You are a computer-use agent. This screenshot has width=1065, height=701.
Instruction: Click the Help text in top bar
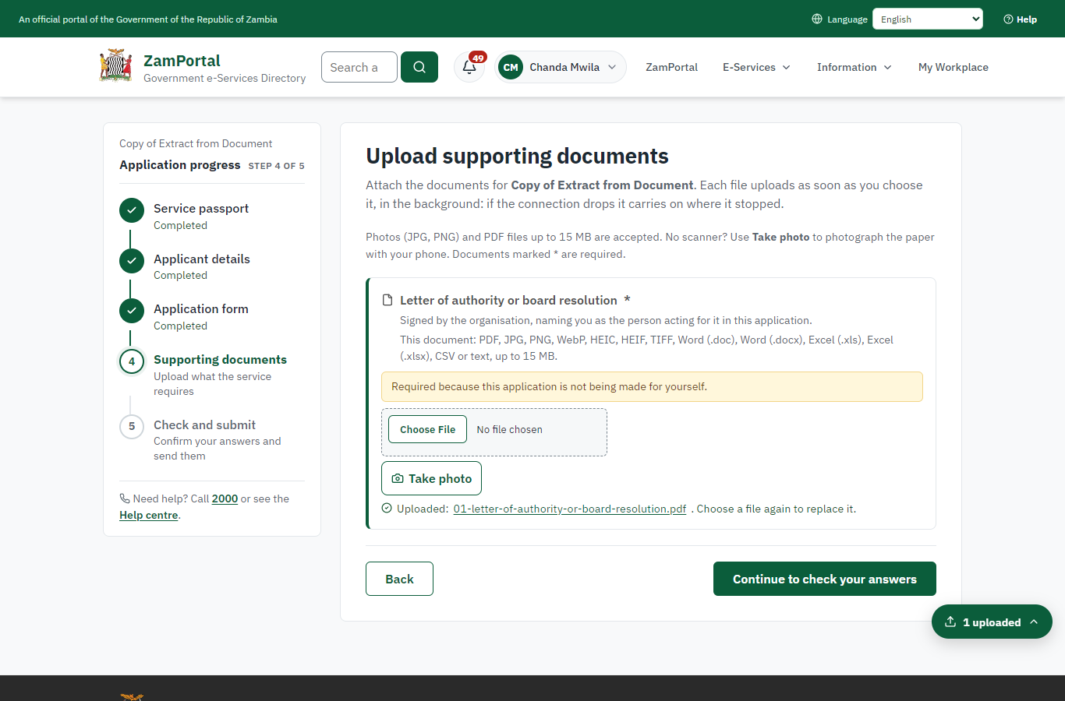(1027, 19)
